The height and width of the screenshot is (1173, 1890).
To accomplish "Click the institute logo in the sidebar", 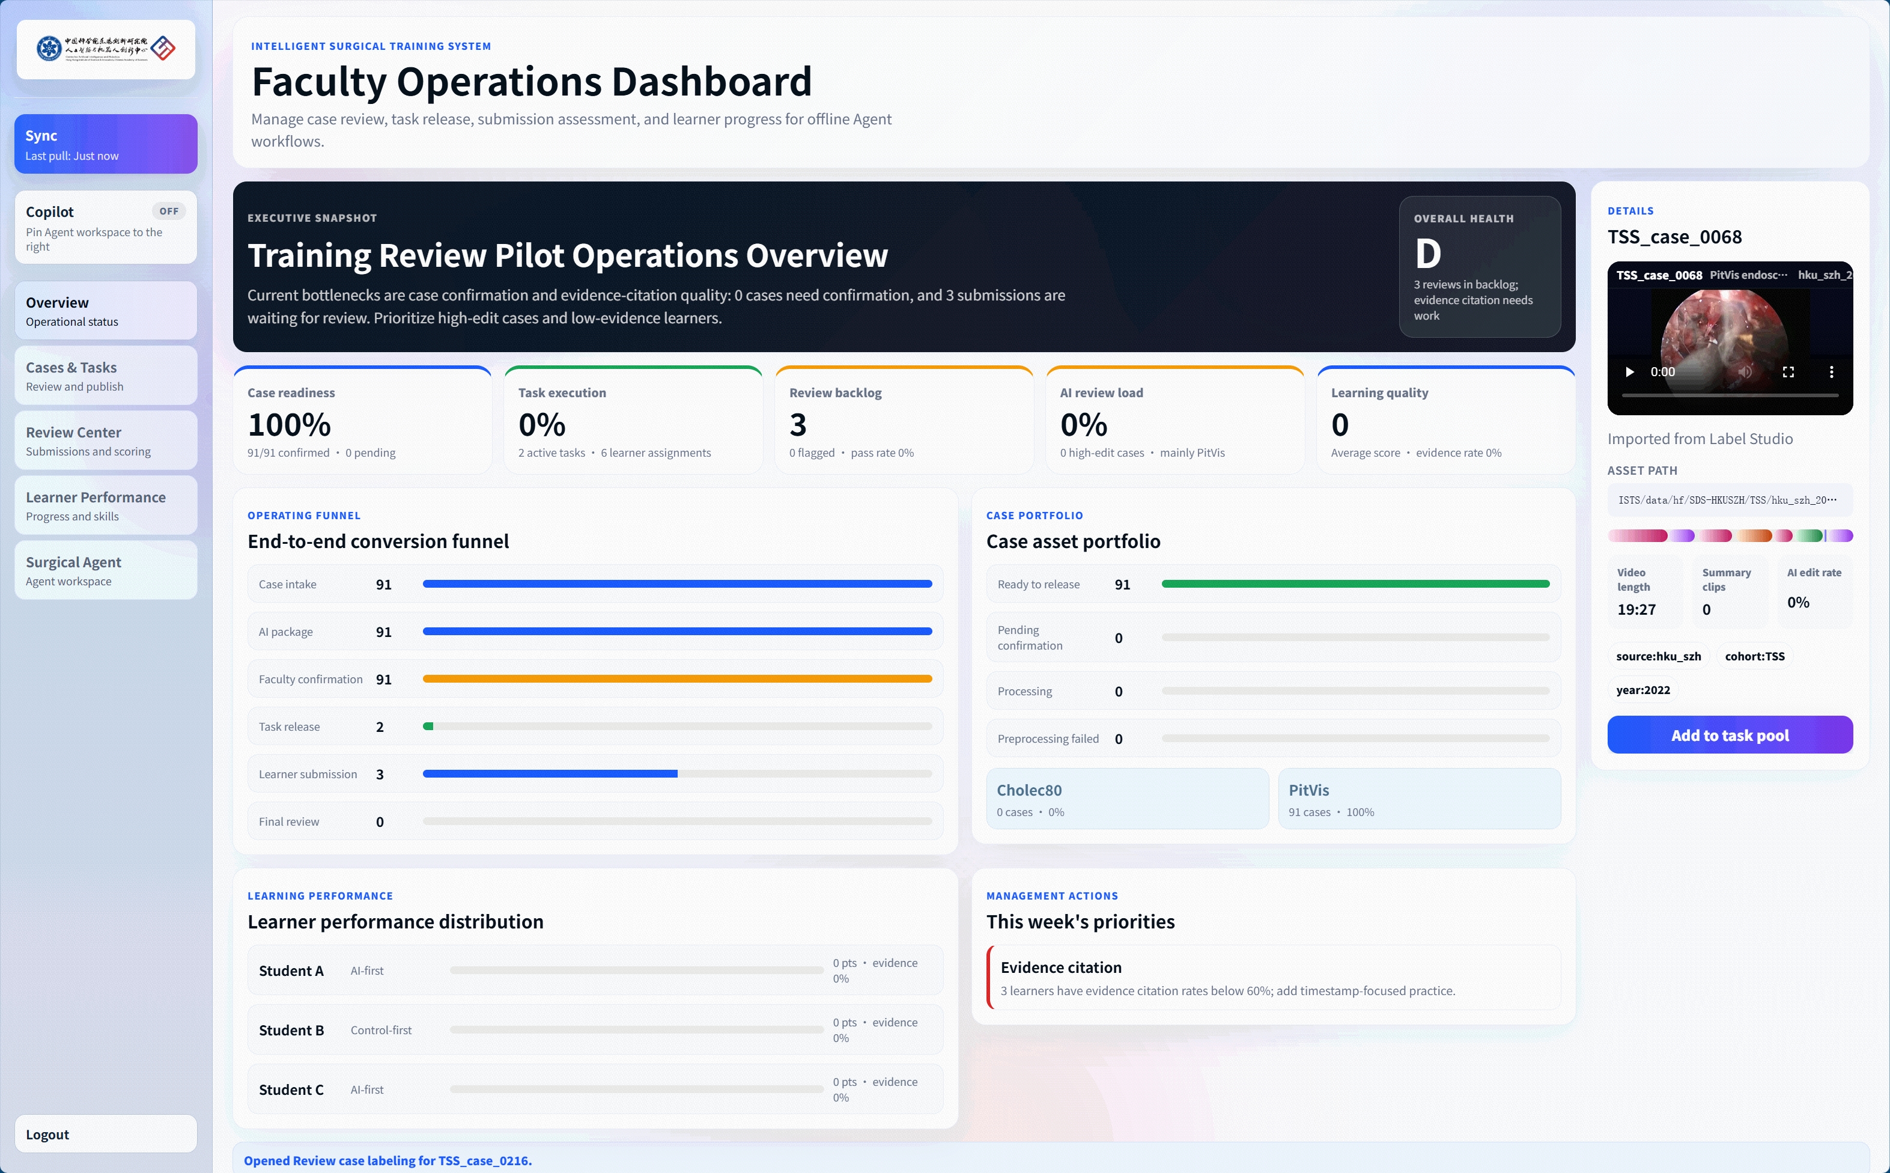I will coord(106,49).
